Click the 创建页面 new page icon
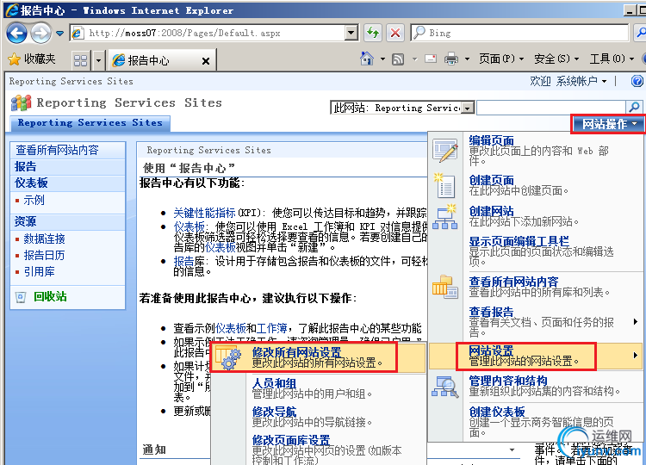 pos(444,185)
